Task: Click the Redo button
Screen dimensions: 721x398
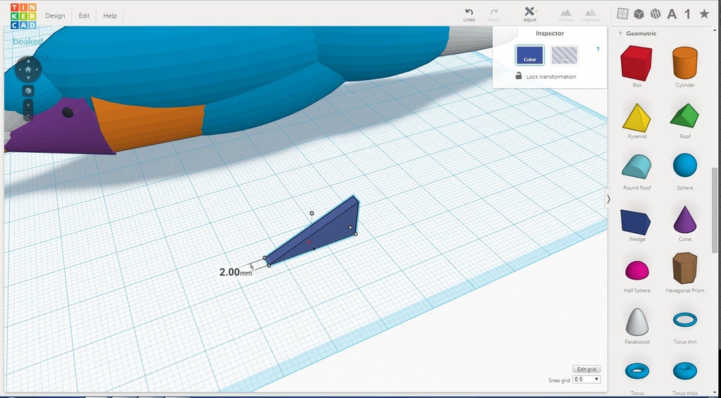Action: click(x=494, y=15)
